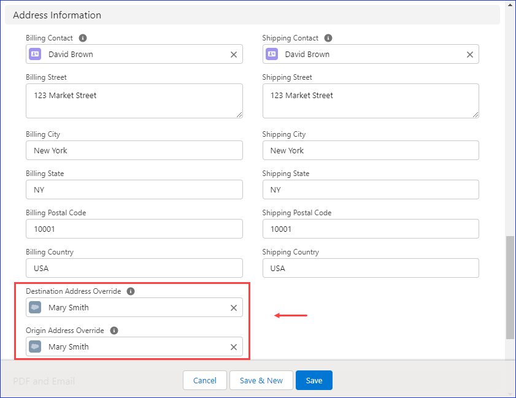Click the Shipping City label
The image size is (516, 398).
click(284, 134)
